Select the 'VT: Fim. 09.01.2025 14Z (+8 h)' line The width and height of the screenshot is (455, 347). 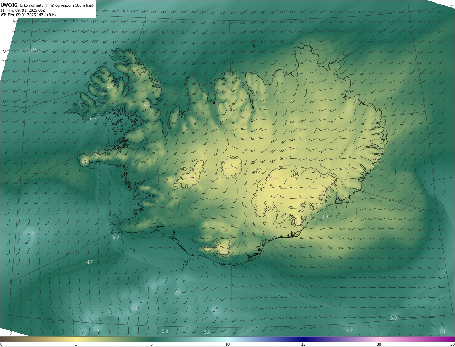[28, 15]
